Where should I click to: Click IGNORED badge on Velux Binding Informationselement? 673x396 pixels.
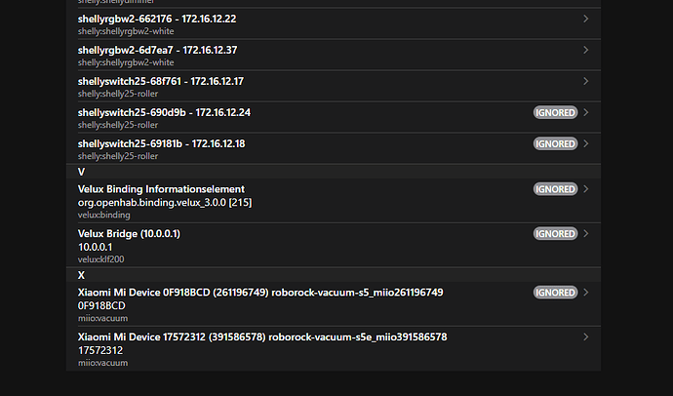555,189
